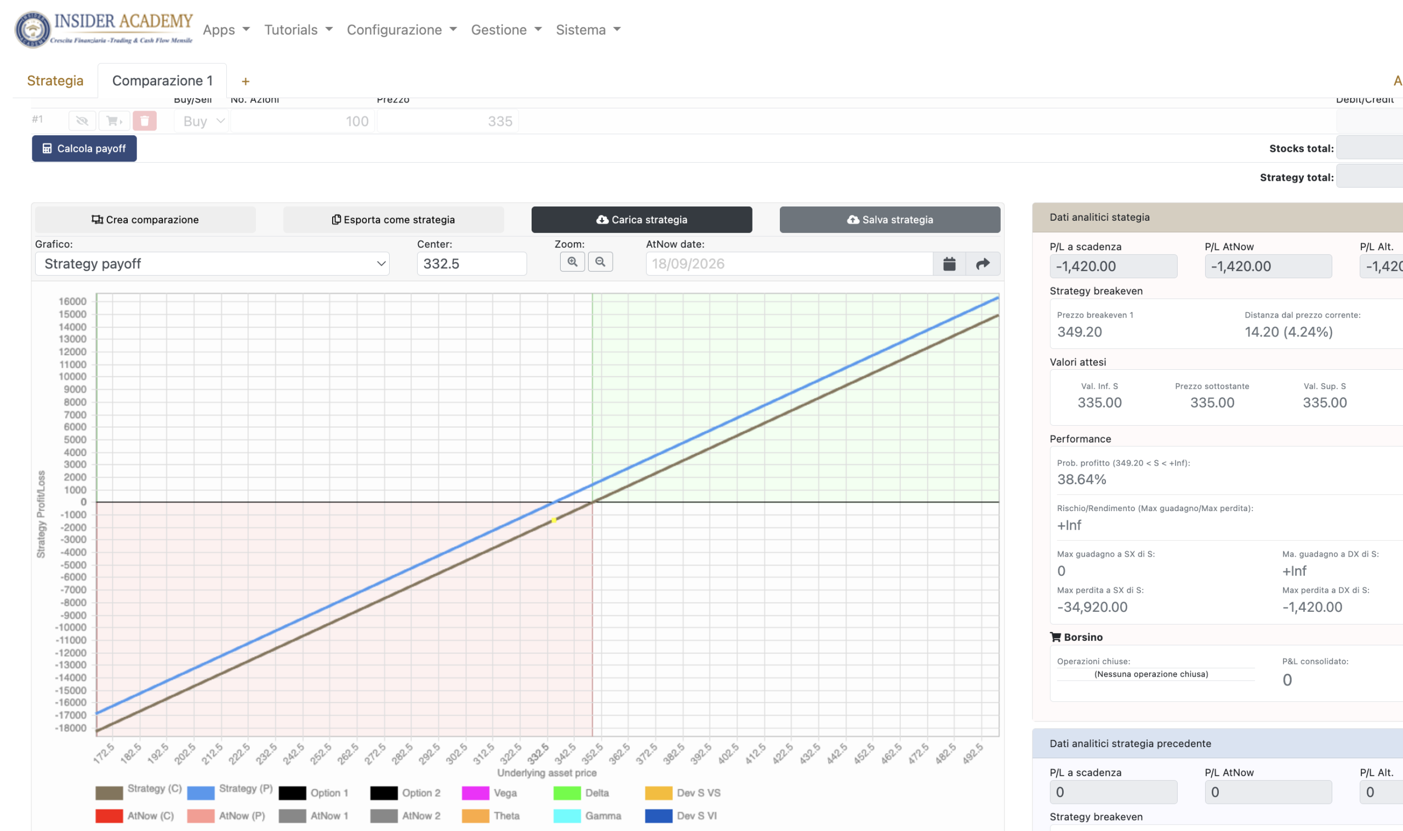This screenshot has width=1403, height=831.
Task: Add a new comparison tab with plus
Action: (x=246, y=82)
